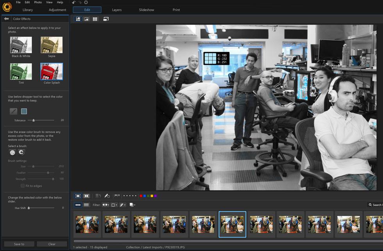
Task: Click the undo arrow icon
Action: coord(74,2)
